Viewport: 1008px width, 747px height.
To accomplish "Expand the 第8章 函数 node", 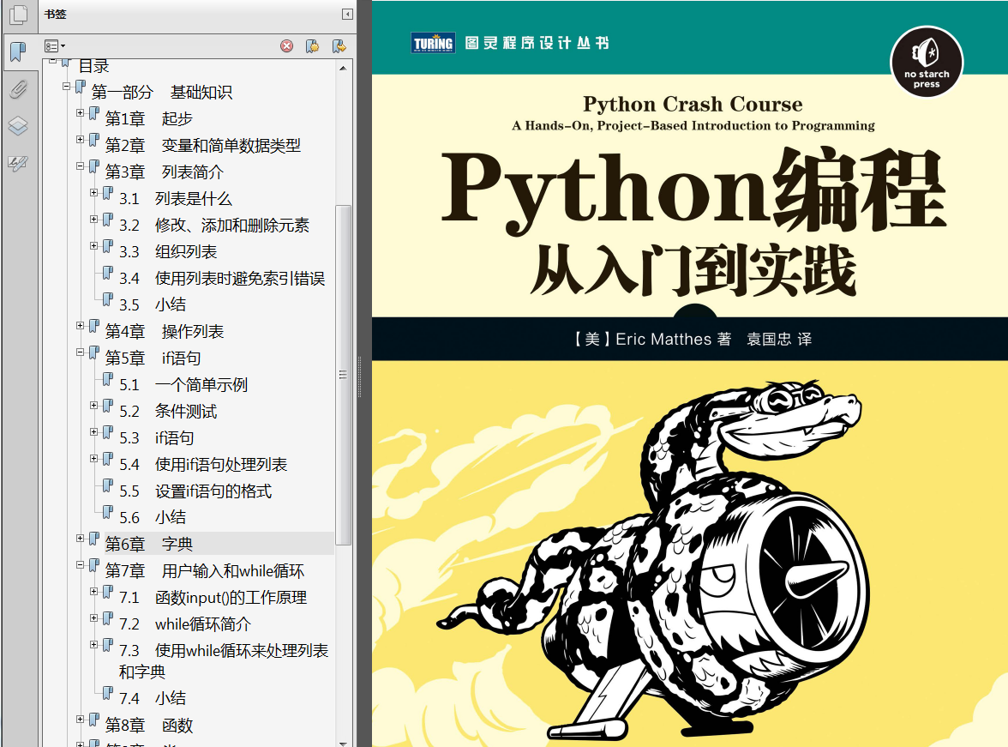I will pos(81,720).
